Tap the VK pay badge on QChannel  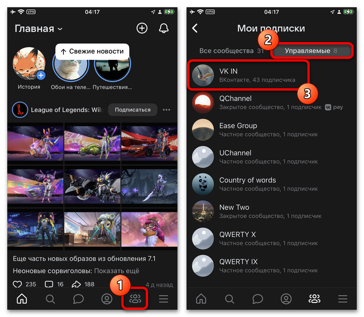(x=334, y=107)
